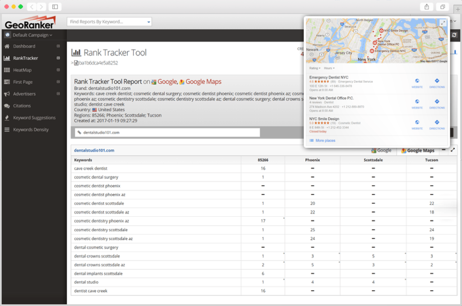Click the Rank Tracker Tool chart icon
Screen dimensions: 462x306
pos(76,53)
